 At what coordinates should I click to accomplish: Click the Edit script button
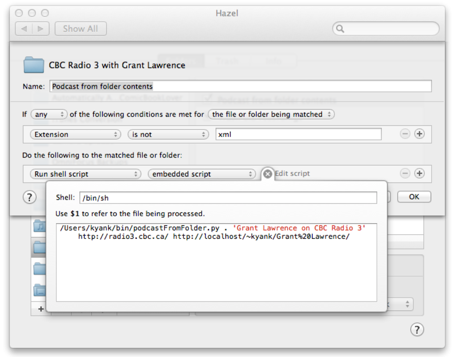(x=292, y=174)
